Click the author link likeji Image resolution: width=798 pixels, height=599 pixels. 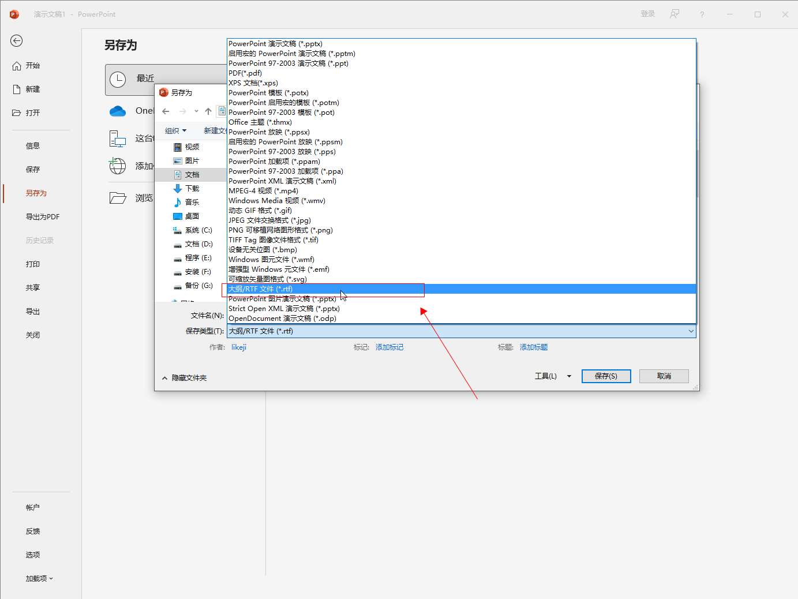pos(239,347)
